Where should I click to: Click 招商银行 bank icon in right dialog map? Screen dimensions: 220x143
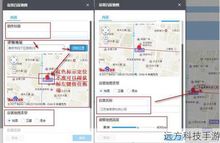point(166,30)
